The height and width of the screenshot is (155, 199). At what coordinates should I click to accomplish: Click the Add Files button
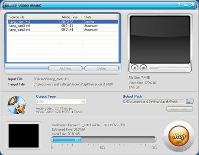click(65, 69)
